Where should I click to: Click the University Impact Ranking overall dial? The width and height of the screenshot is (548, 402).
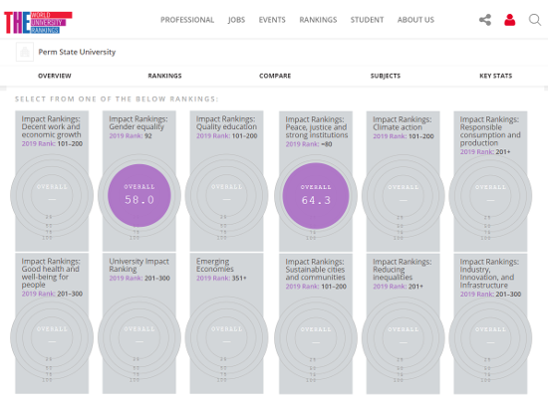coord(139,337)
